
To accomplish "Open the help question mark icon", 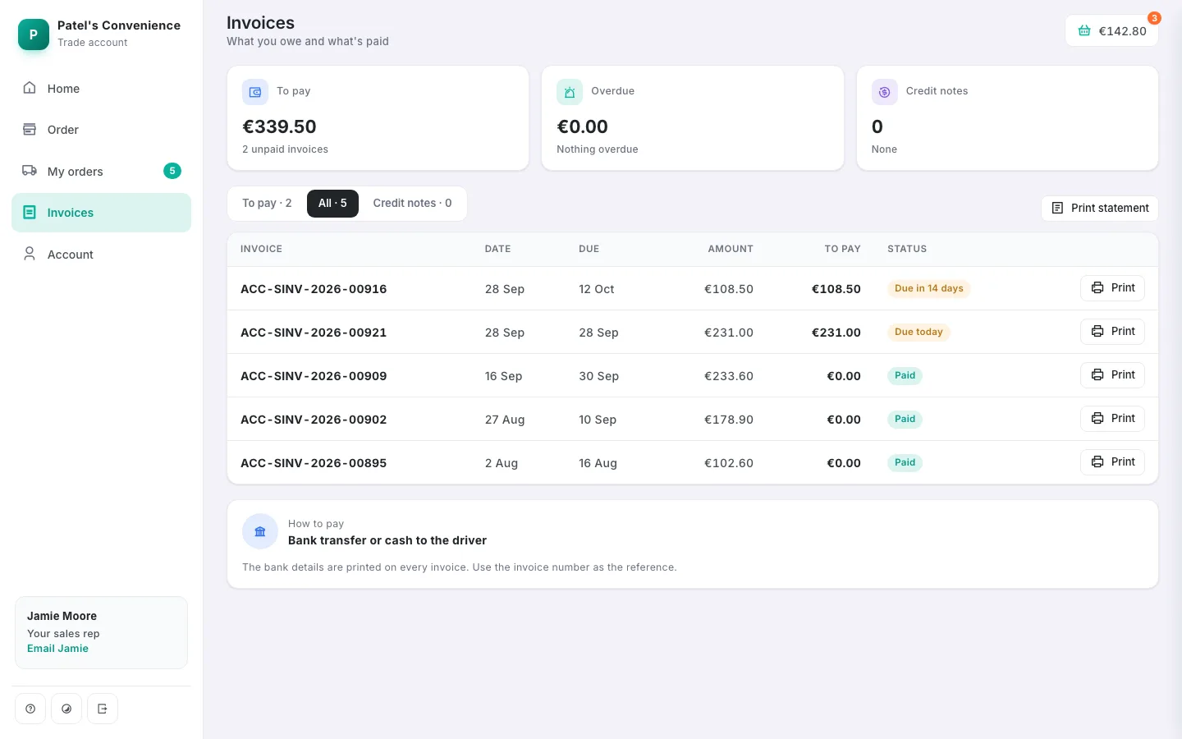I will 30,709.
